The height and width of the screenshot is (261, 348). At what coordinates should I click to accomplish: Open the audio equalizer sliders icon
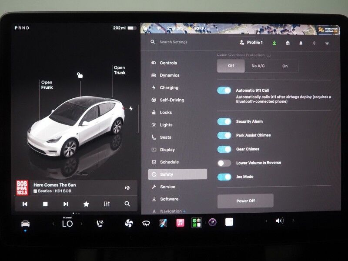coord(107,204)
